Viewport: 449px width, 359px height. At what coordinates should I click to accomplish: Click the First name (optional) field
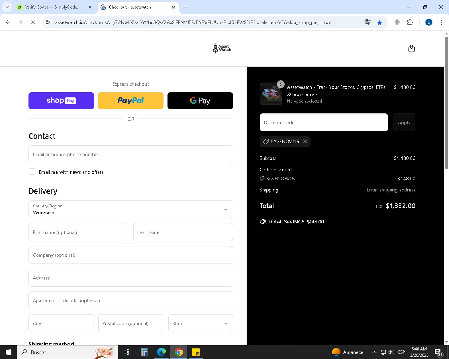78,232
